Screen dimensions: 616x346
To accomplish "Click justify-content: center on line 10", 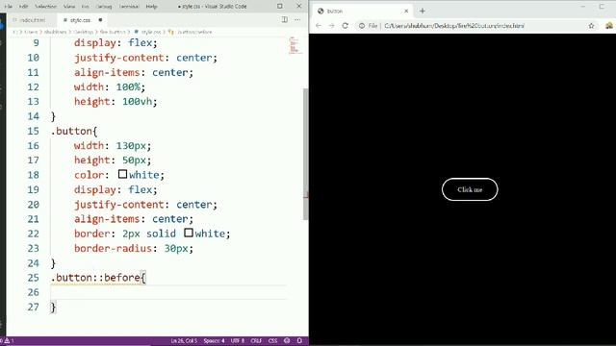I will [145, 58].
